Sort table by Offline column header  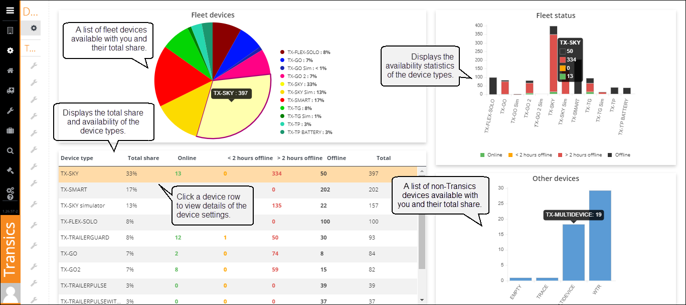coord(336,158)
